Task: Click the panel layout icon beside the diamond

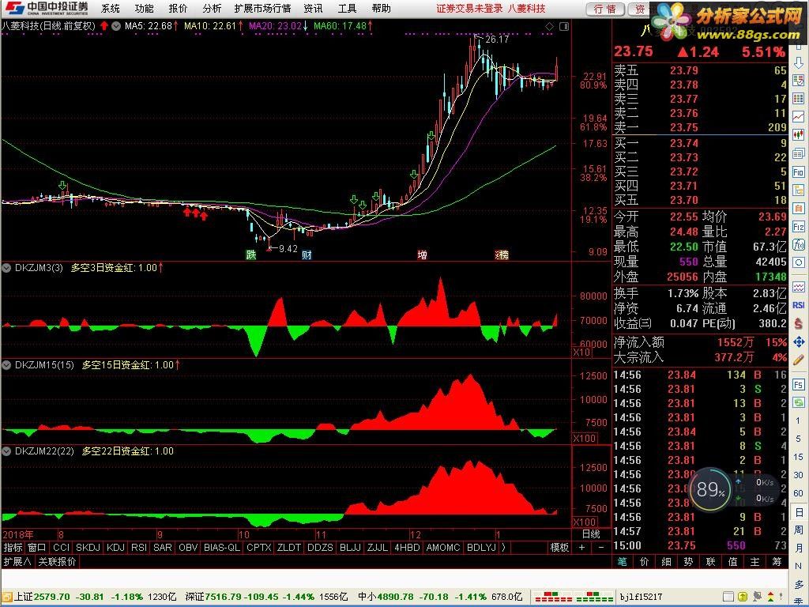Action: (564, 26)
